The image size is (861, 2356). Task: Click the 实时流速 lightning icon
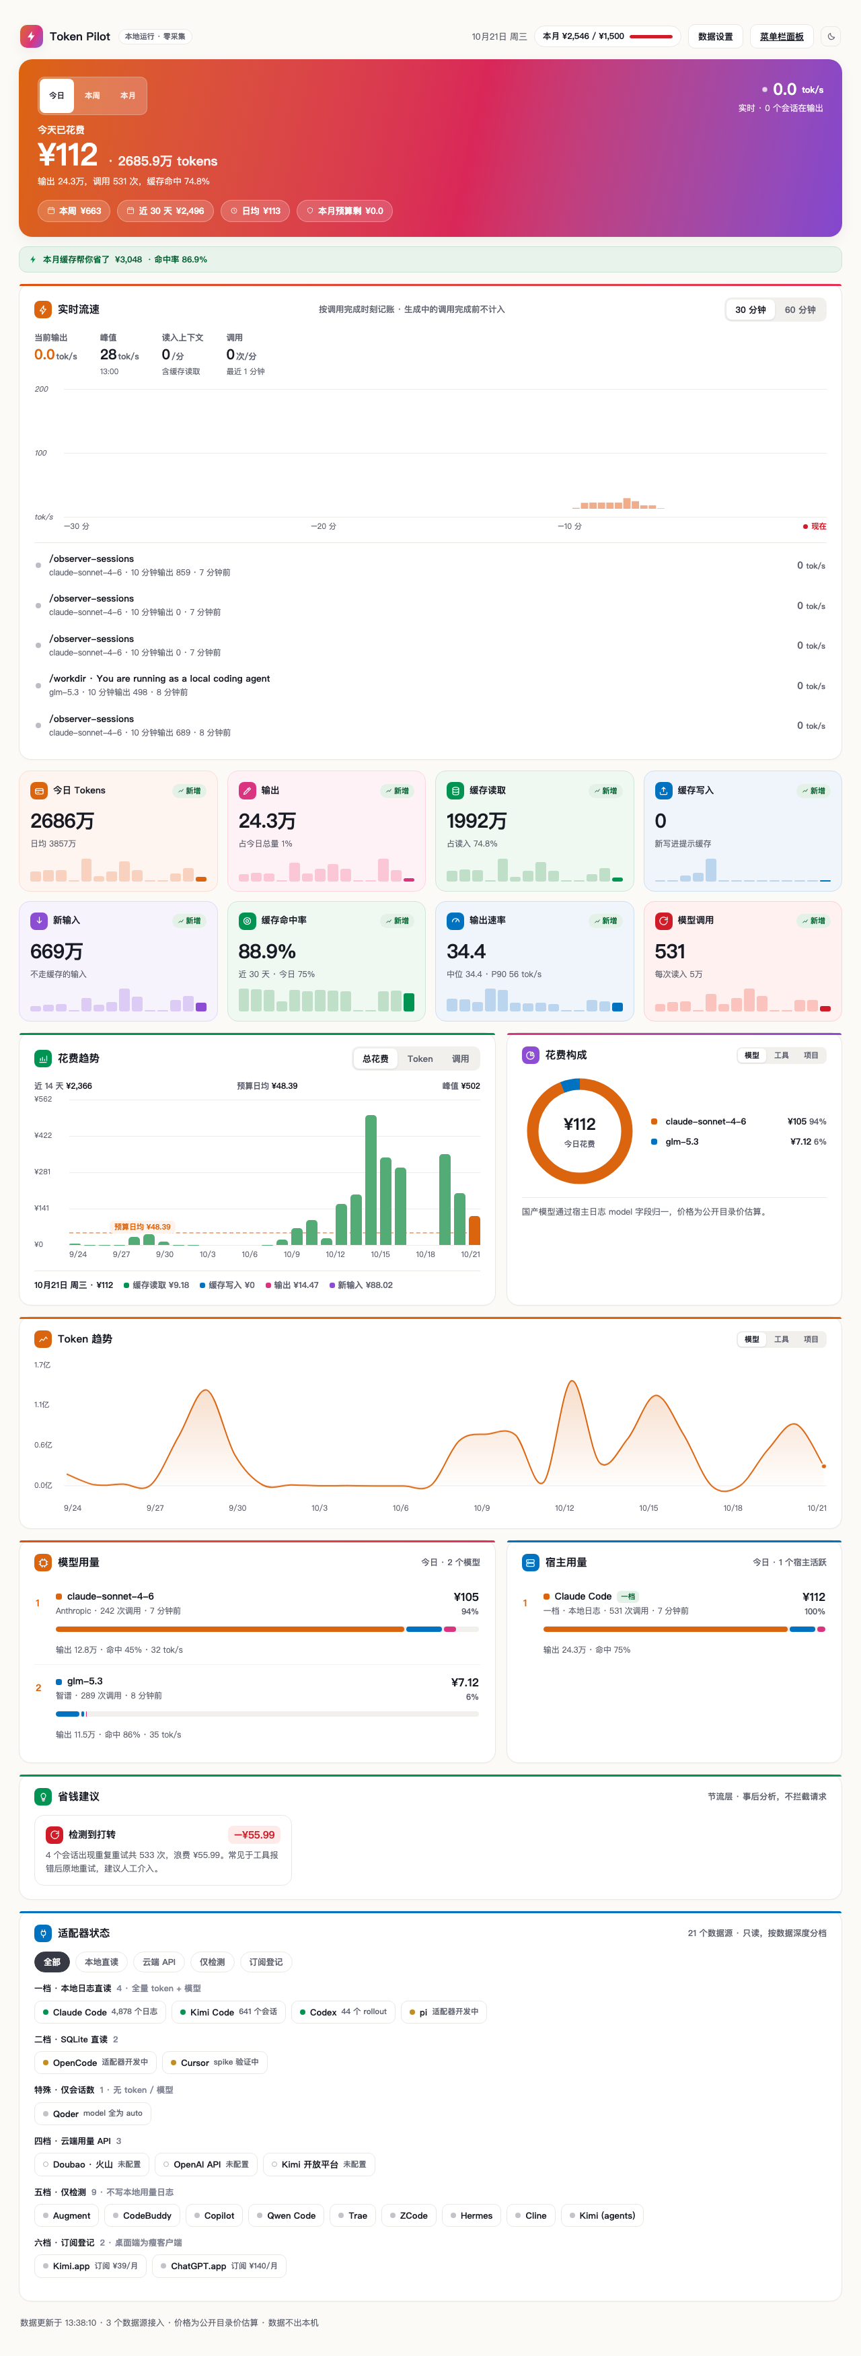[x=43, y=309]
